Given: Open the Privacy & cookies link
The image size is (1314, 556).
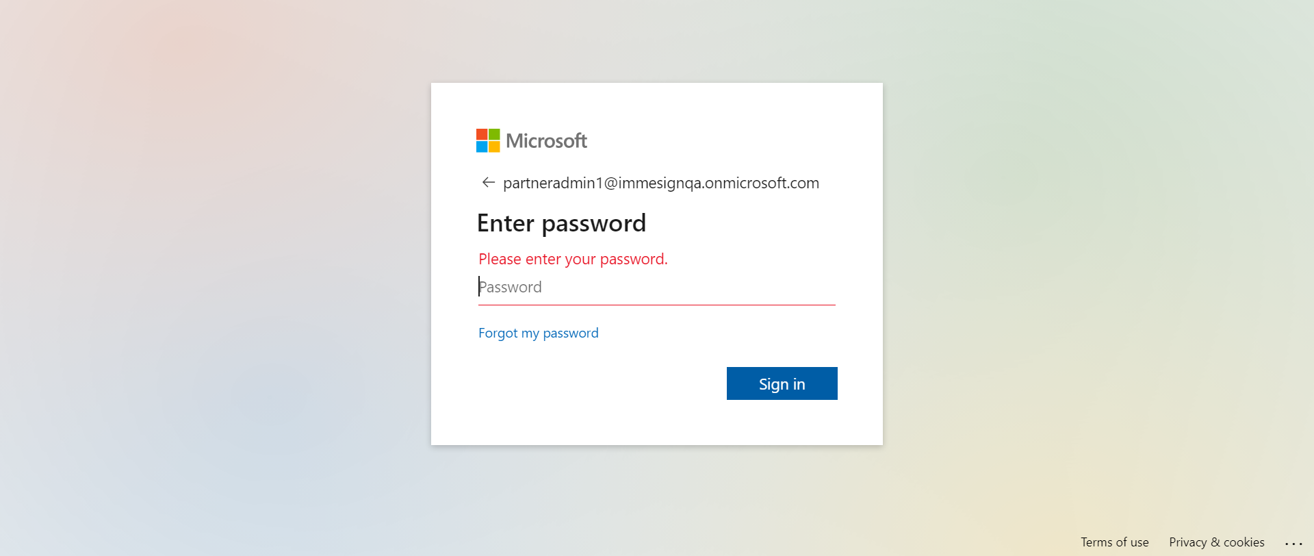Looking at the screenshot, I should [1216, 542].
